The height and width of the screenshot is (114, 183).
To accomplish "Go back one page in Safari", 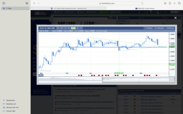I will point(34,3).
